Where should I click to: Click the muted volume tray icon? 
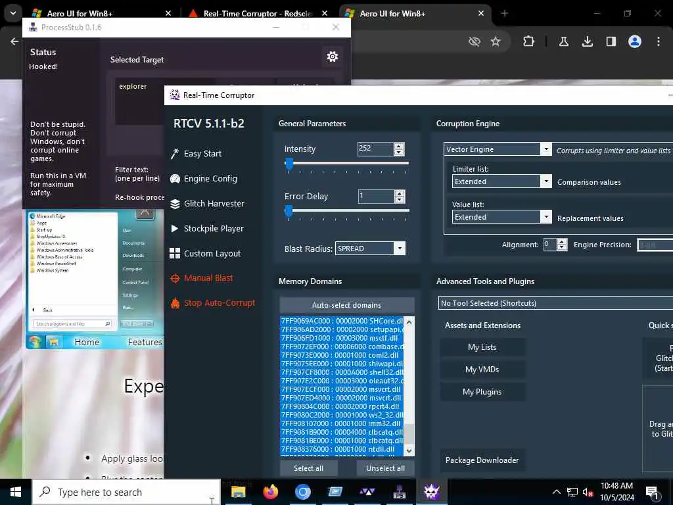click(x=587, y=492)
